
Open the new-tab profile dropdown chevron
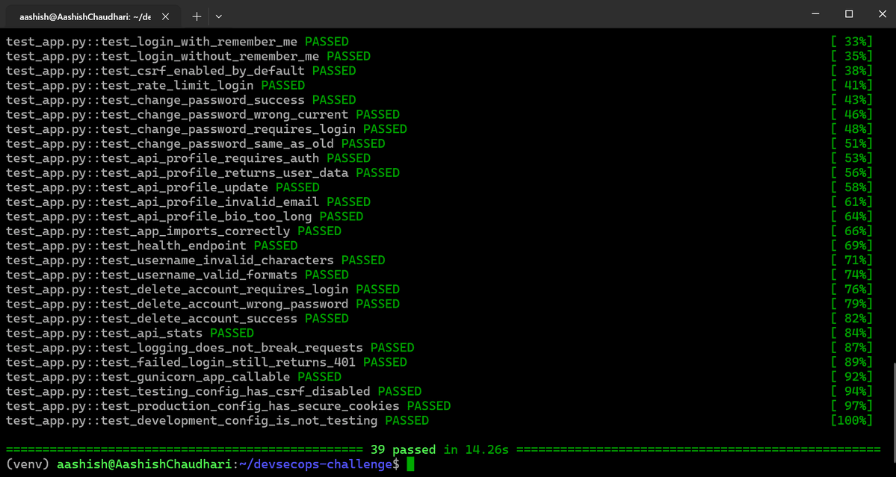tap(218, 16)
